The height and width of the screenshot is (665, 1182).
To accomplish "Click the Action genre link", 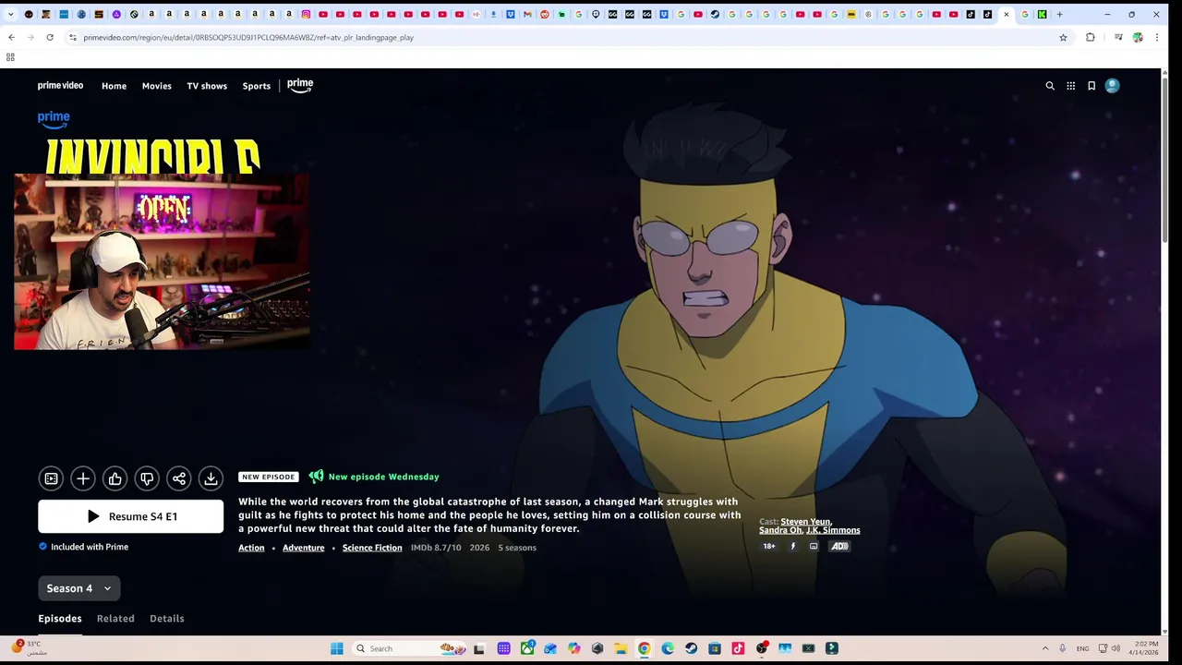I will click(251, 548).
